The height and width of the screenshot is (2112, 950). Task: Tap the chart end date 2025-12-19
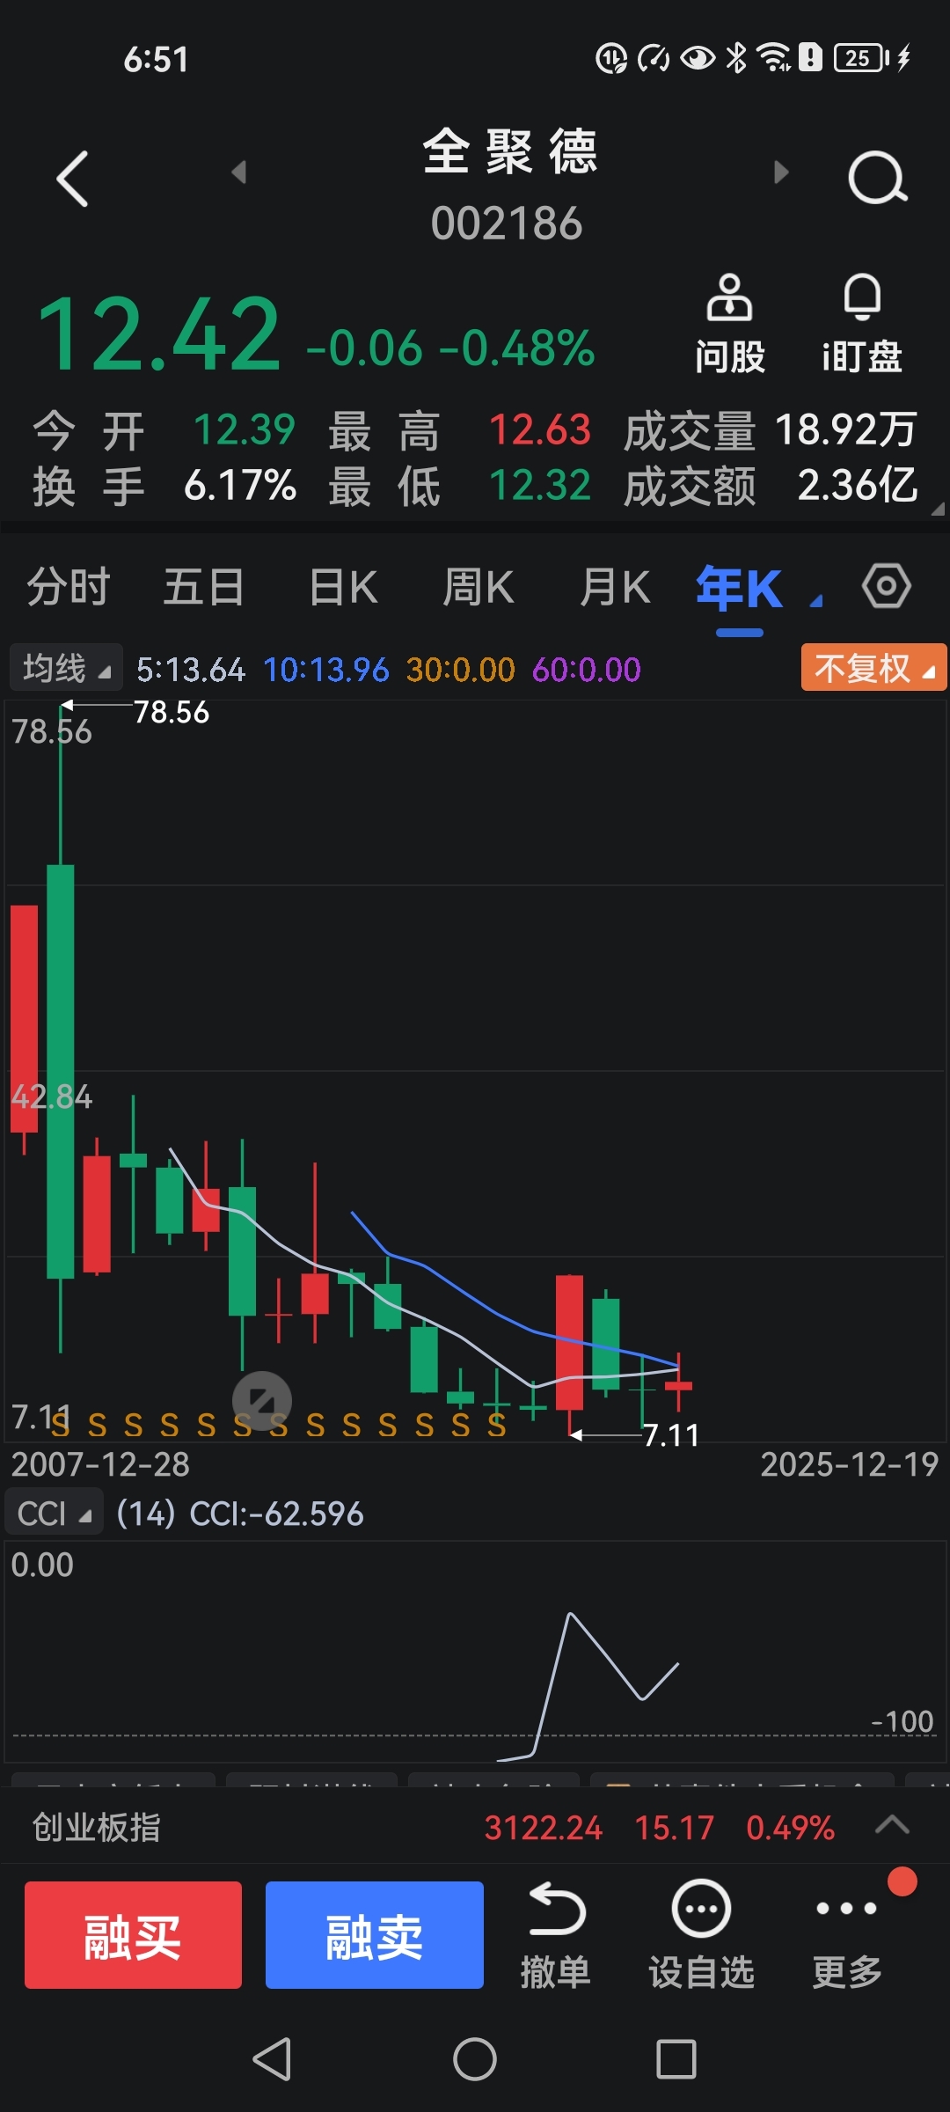[850, 1464]
